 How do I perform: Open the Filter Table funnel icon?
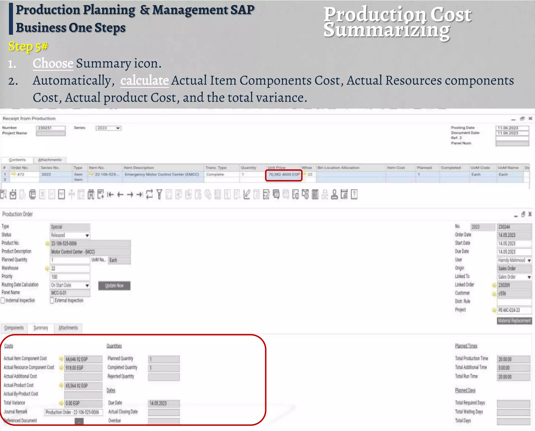(159, 195)
